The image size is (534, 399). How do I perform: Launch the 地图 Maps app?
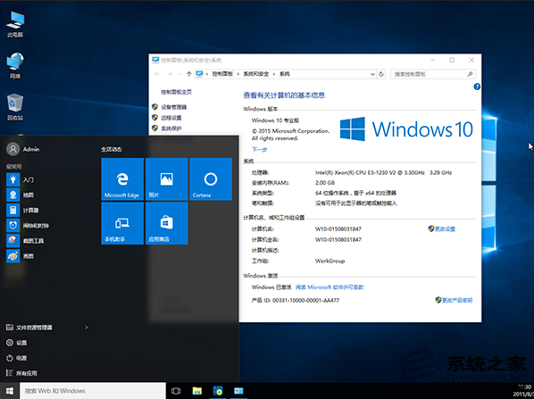(21, 195)
